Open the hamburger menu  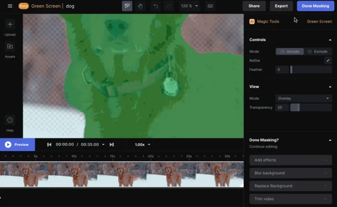tap(10, 6)
